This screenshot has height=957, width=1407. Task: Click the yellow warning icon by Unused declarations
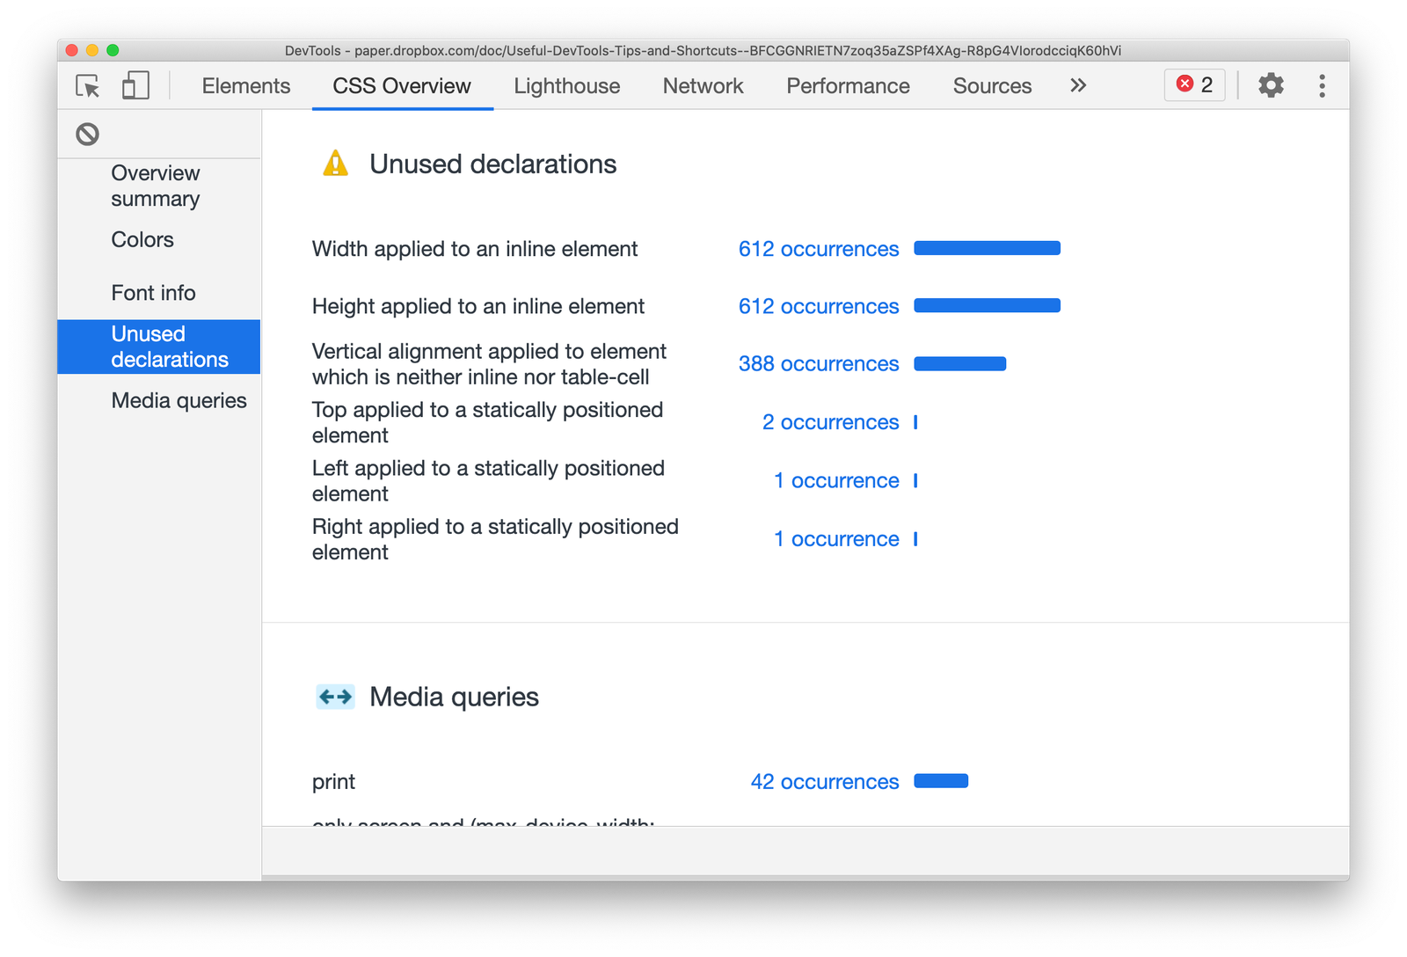[x=335, y=164]
